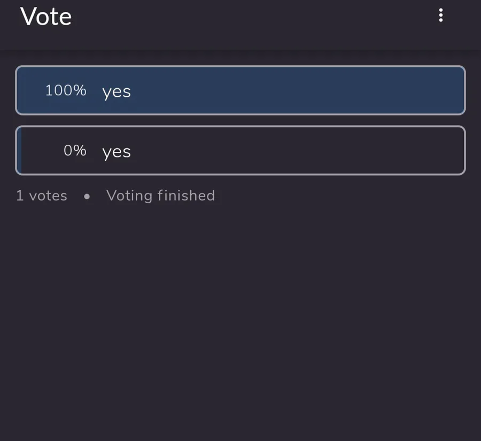
Task: Click the "1 votes" count text
Action: tap(42, 196)
